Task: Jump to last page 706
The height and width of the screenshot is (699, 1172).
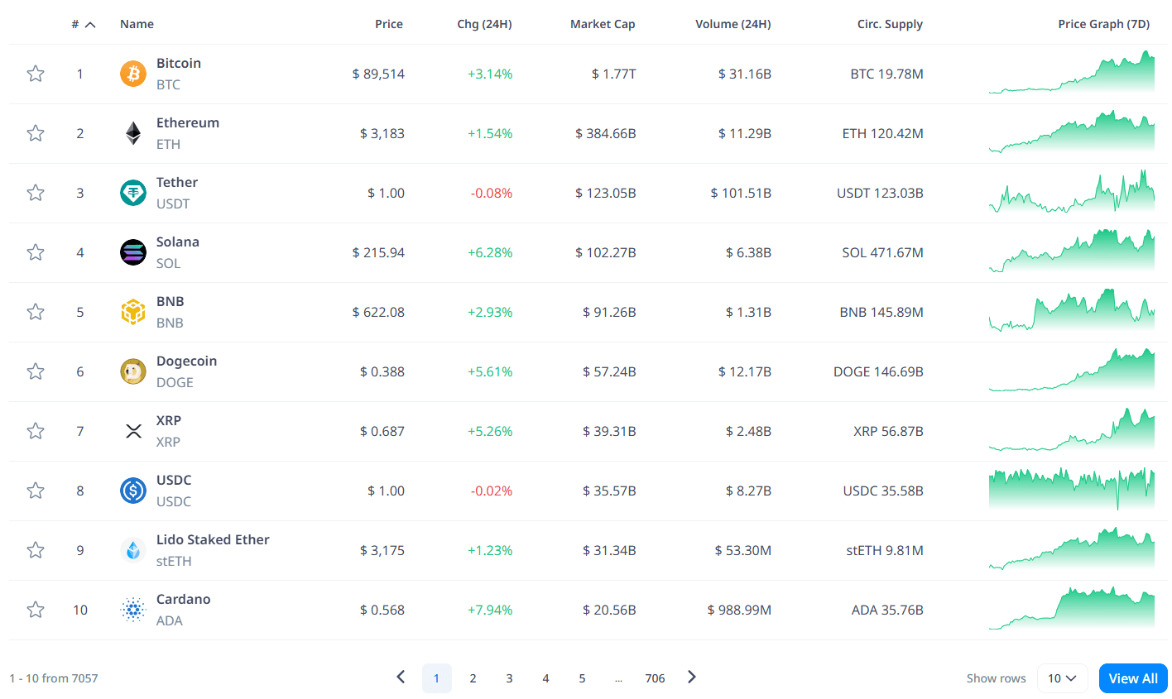Action: (x=655, y=678)
